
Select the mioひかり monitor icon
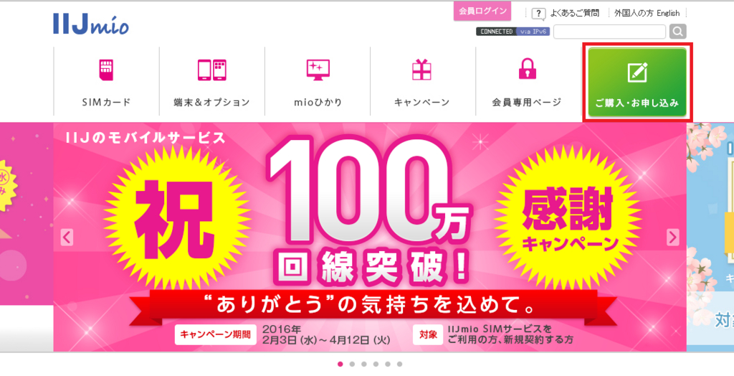(x=318, y=70)
